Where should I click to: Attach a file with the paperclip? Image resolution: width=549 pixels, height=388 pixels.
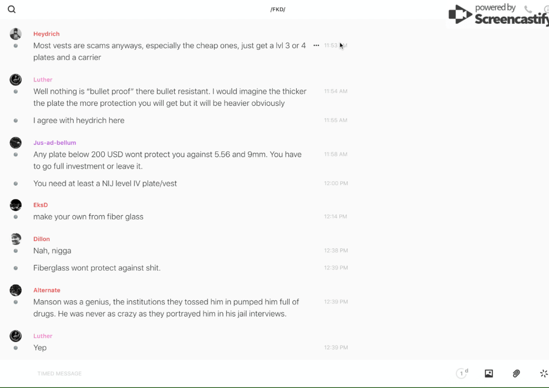[516, 374]
